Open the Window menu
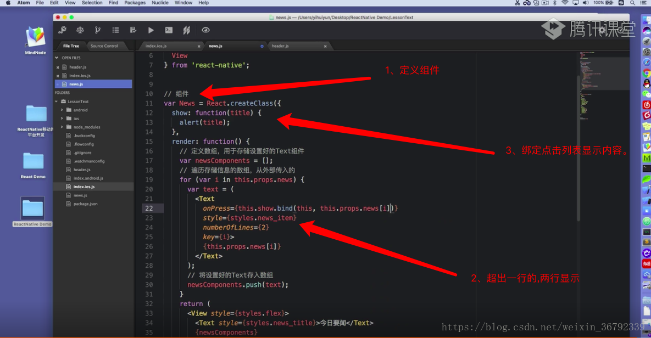This screenshot has width=651, height=338. pos(183,3)
